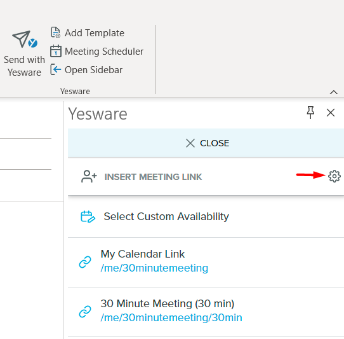Click the Send with Yesware paper plane icon
This screenshot has width=344, height=339.
[x=25, y=39]
